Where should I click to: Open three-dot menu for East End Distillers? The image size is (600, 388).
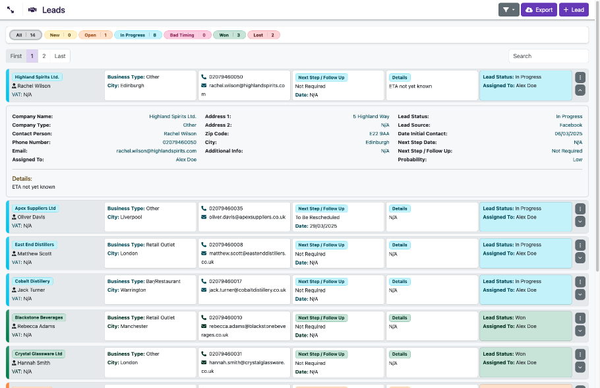click(580, 245)
